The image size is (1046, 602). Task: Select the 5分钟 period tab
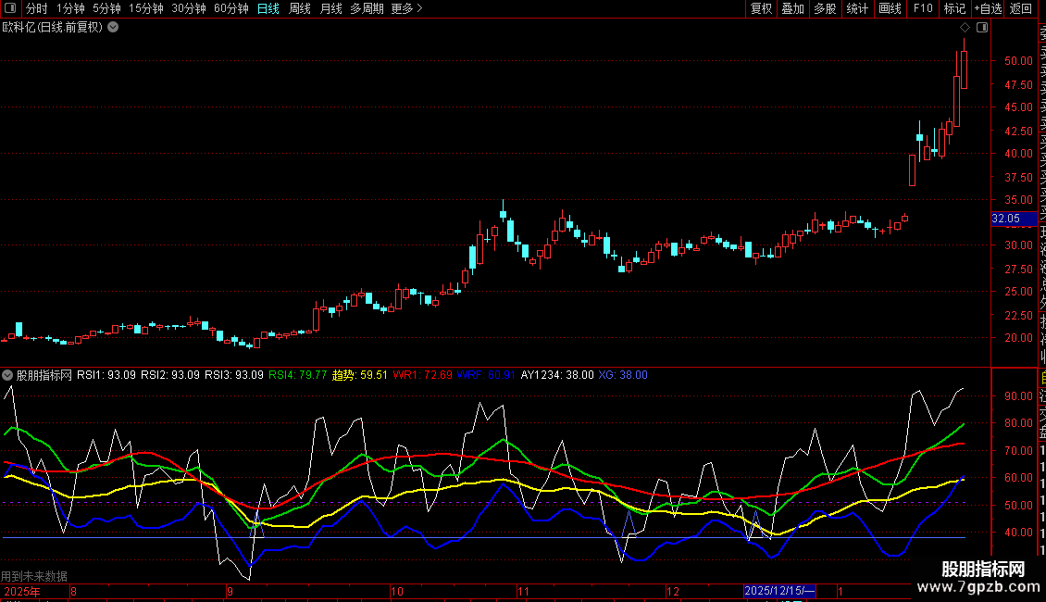(106, 8)
